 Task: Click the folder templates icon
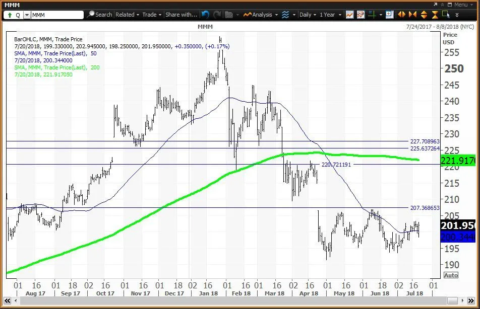(x=229, y=15)
